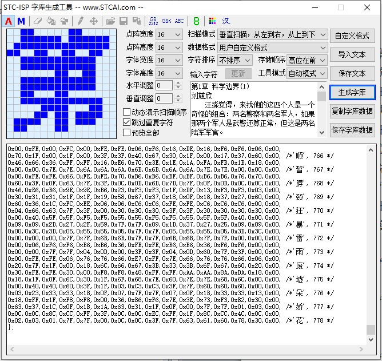Open 点阵高度 dropdown
Viewport: 382px width, 361px height.
[169, 47]
